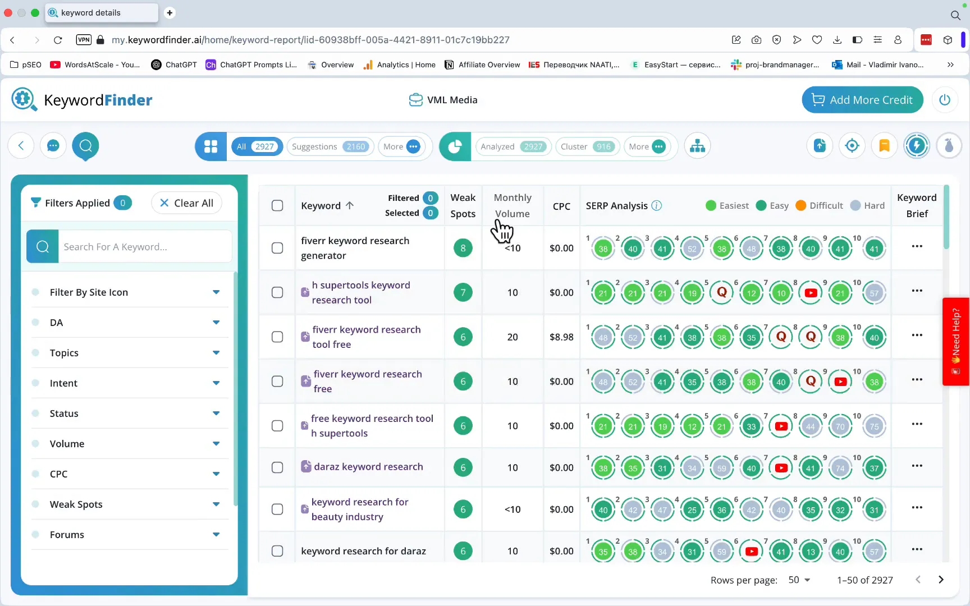
Task: Expand the DA filter
Action: 130,323
